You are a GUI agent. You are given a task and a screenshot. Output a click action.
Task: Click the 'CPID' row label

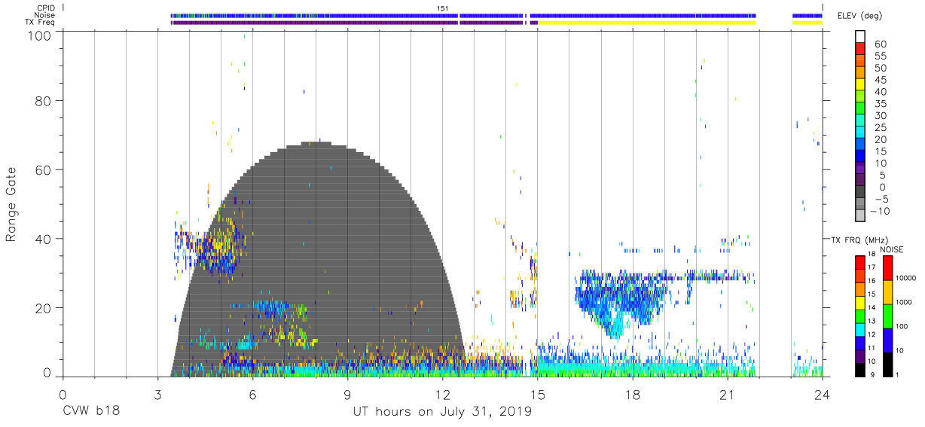tap(47, 8)
